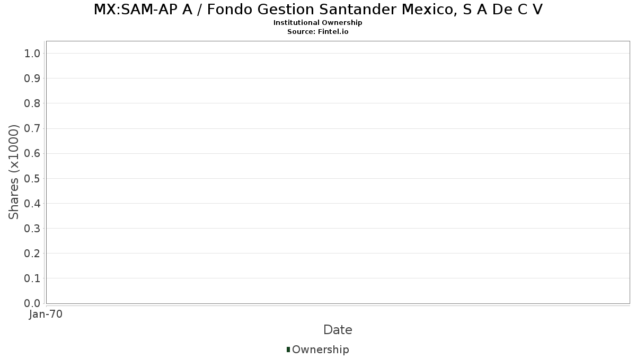Click the center of the empty plot area

[338, 172]
